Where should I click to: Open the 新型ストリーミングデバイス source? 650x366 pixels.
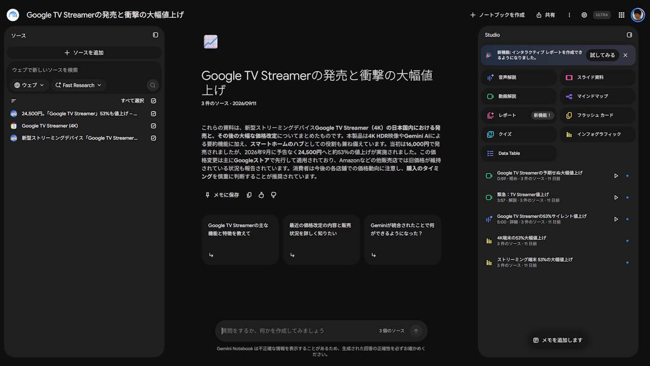(x=80, y=138)
